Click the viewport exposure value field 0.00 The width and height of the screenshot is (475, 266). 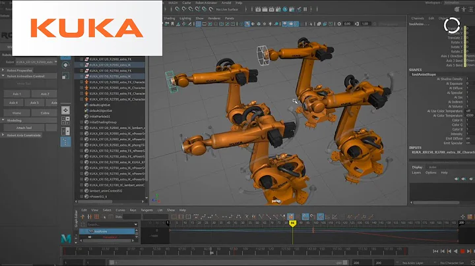(348, 24)
